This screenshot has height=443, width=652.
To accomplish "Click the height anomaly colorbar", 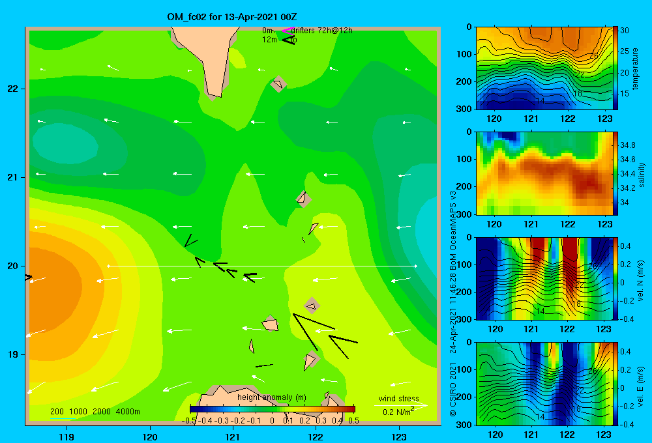I will click(x=273, y=409).
